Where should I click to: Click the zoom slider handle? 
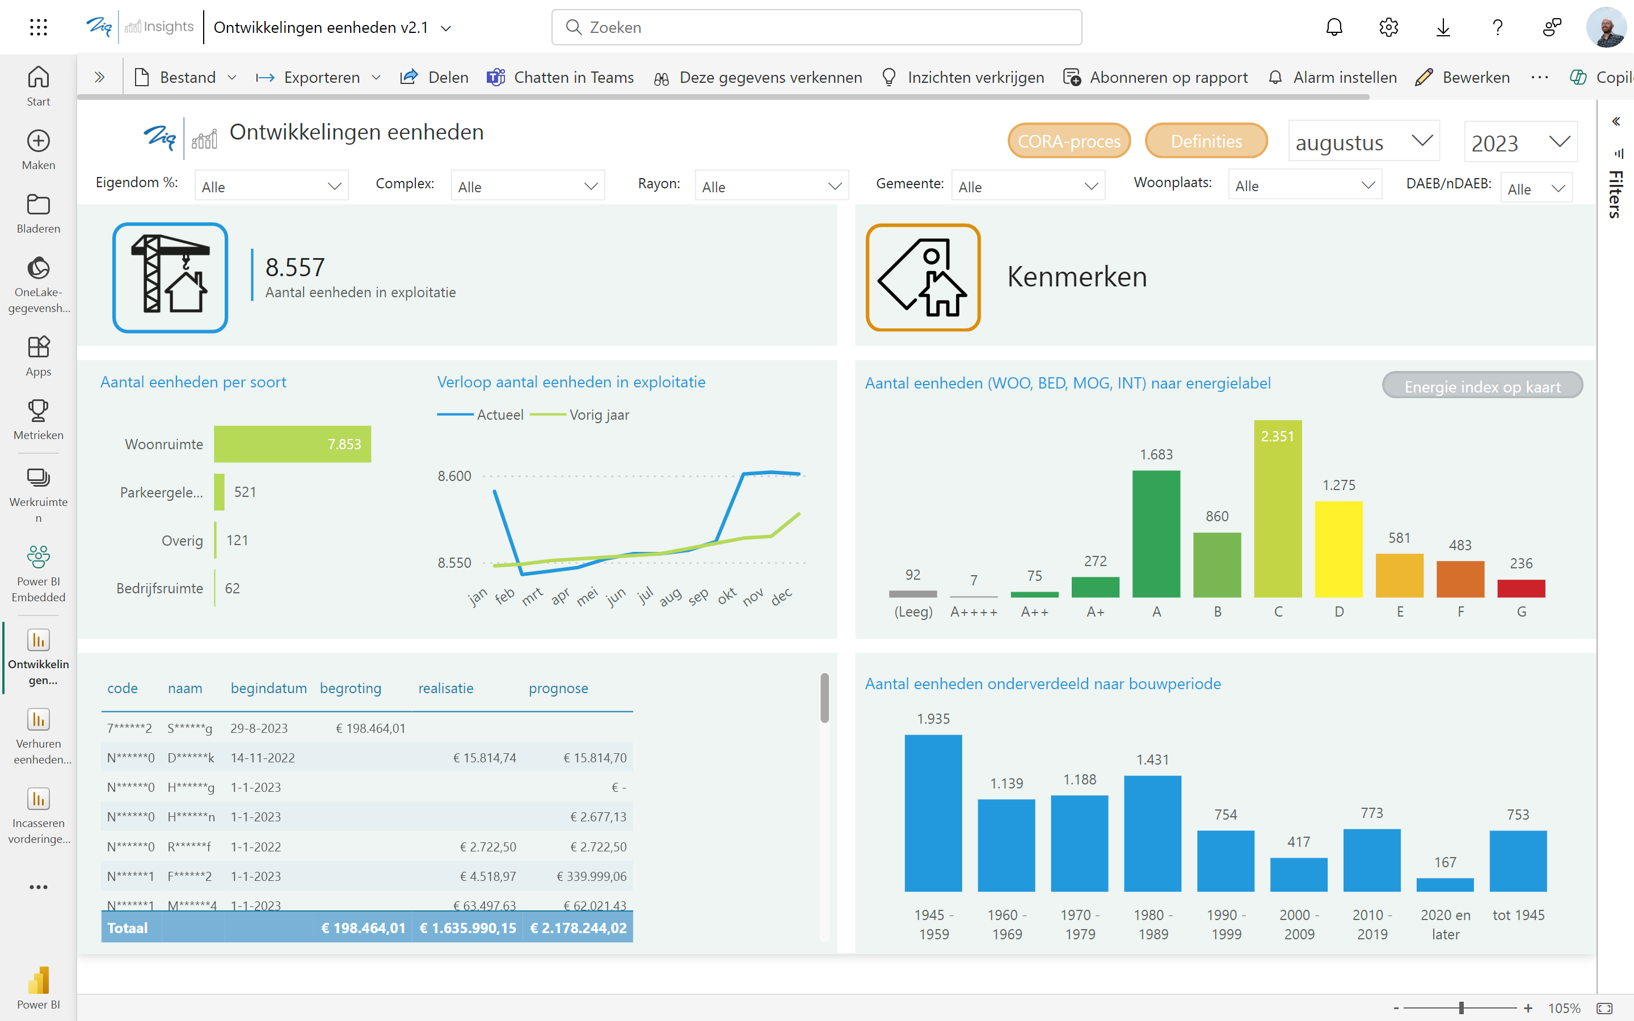point(1461,1008)
